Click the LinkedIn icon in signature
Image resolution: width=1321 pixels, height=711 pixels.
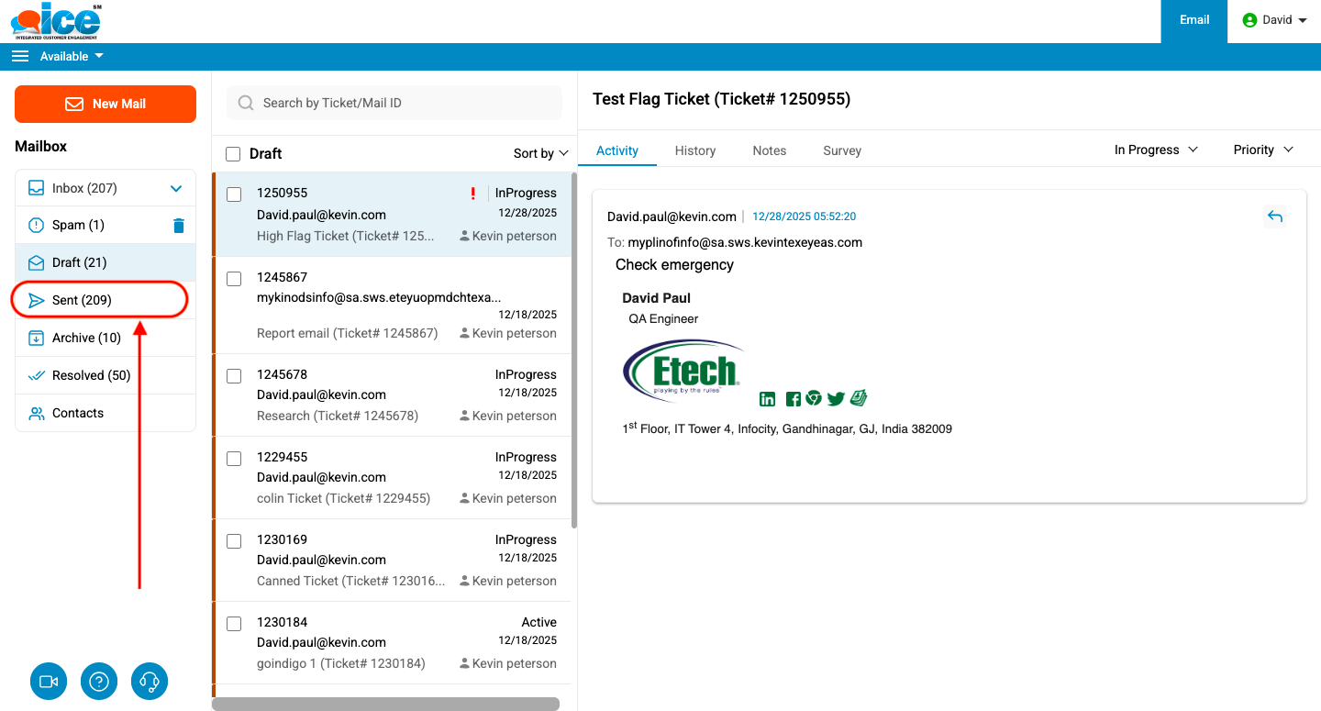tap(767, 399)
